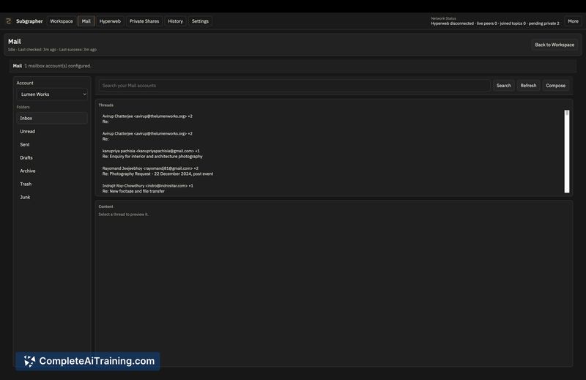Image resolution: width=586 pixels, height=380 pixels.
Task: Open the Sent folder
Action: click(x=52, y=144)
